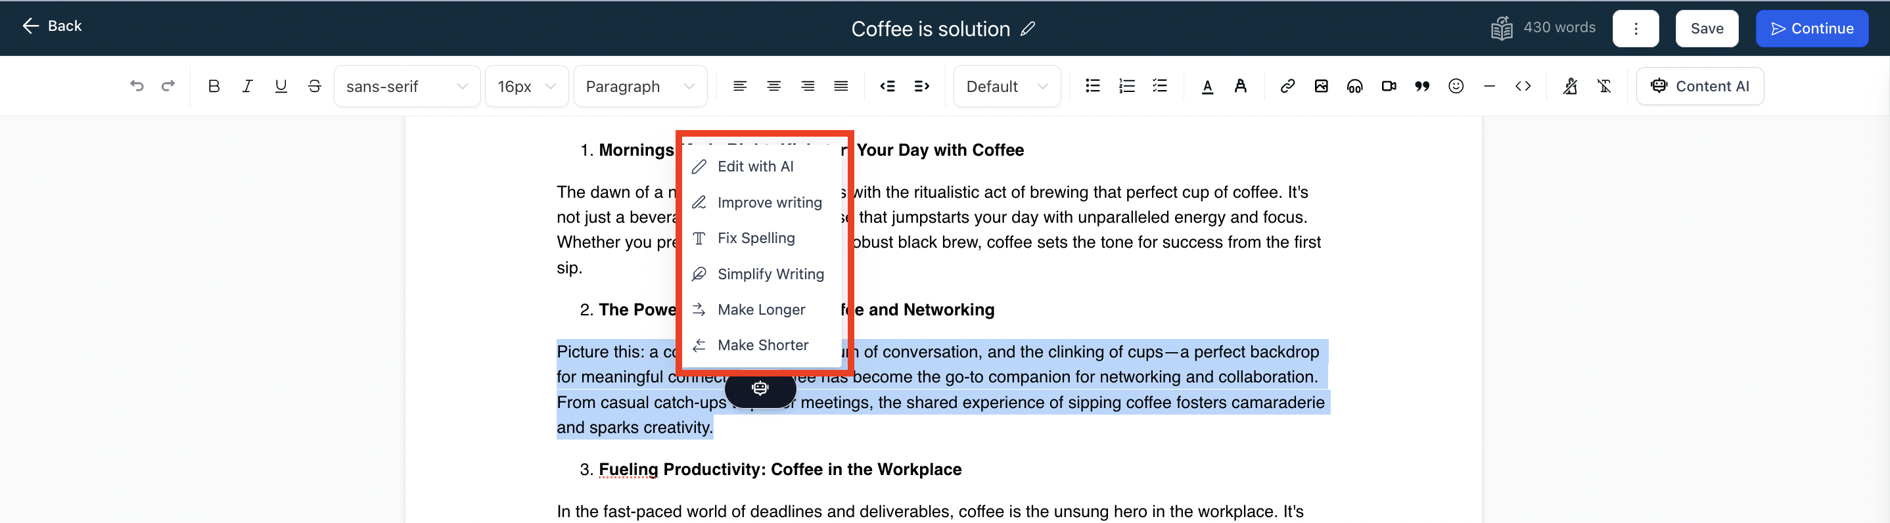Click the pencil icon beside the title
1890x523 pixels.
pyautogui.click(x=1028, y=29)
